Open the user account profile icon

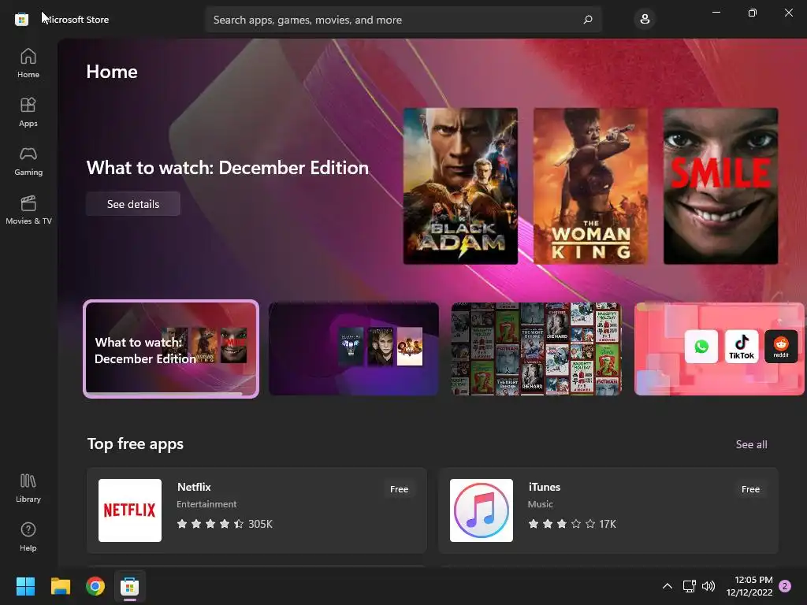tap(645, 20)
